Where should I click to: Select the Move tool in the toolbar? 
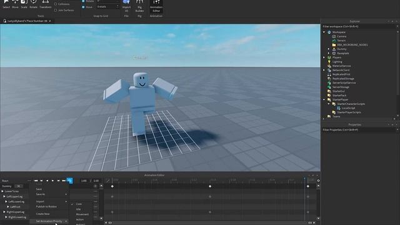(15, 4)
